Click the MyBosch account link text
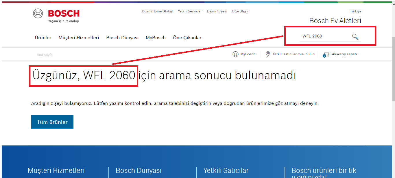The image size is (395, 178). coord(248,54)
